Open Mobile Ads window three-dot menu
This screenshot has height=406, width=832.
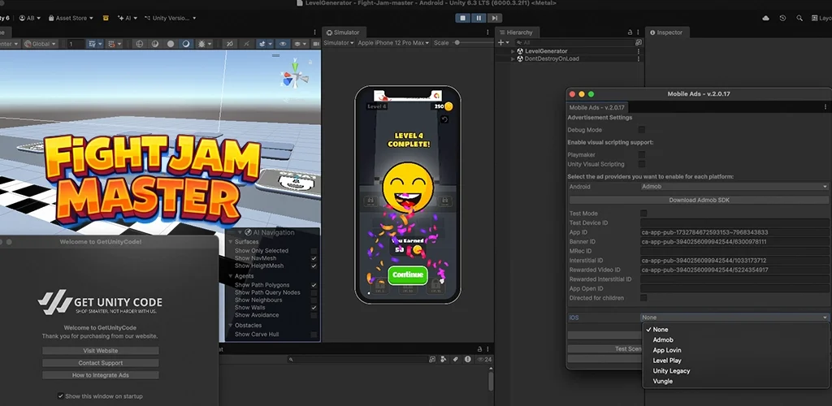pos(825,107)
